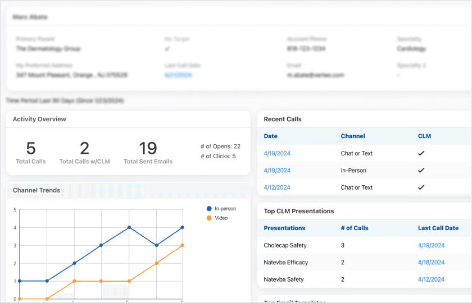Sort Recent Calls by the Channel column header

[x=353, y=136]
